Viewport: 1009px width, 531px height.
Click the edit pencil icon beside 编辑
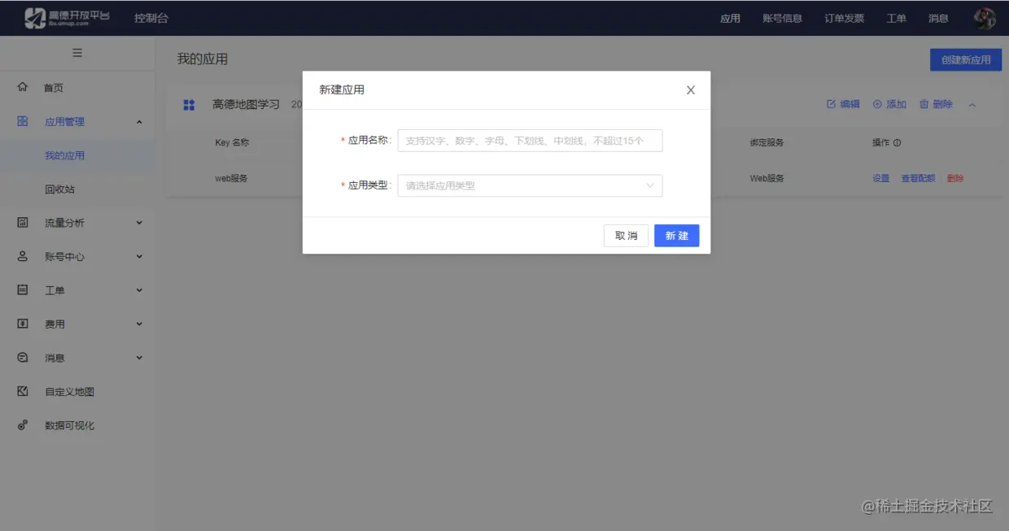[x=831, y=104]
